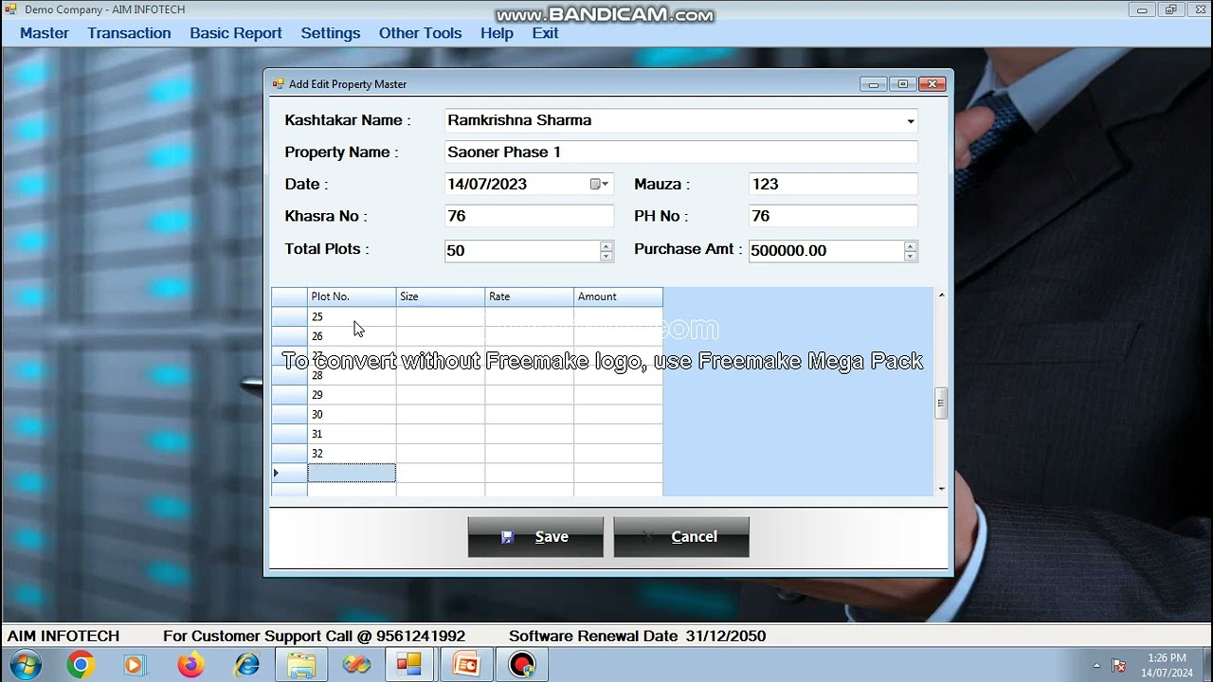
Task: Launch Google Chrome from the taskbar
Action: pos(80,665)
